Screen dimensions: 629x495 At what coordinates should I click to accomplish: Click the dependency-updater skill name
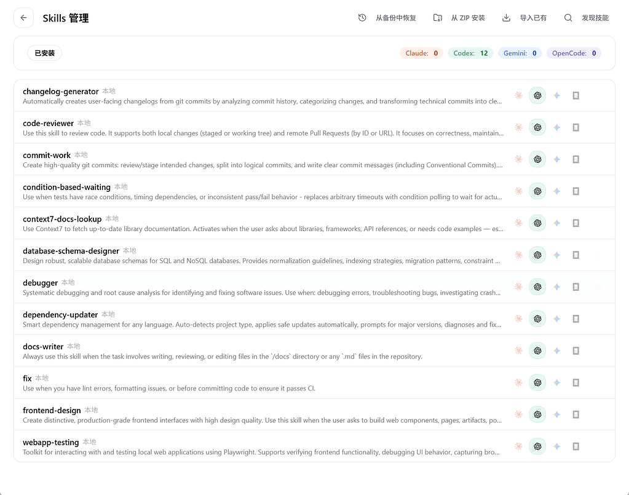coord(60,314)
